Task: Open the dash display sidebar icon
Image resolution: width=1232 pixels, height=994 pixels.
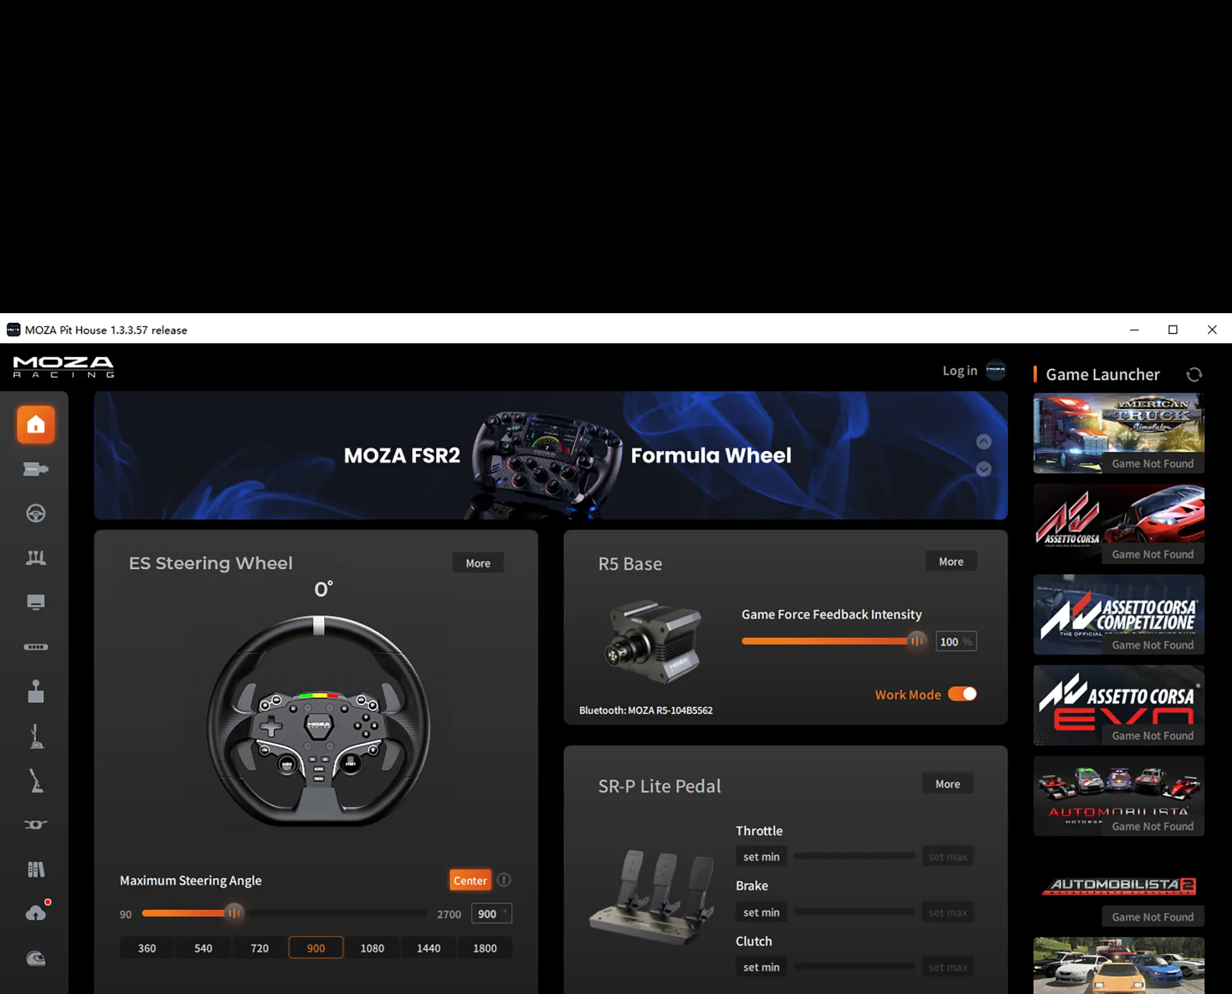Action: click(36, 602)
